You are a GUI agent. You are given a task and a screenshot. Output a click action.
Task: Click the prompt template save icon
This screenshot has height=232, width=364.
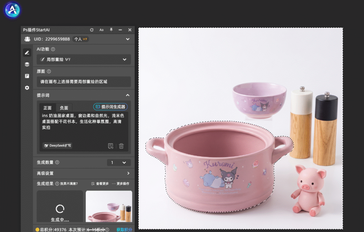(x=111, y=146)
